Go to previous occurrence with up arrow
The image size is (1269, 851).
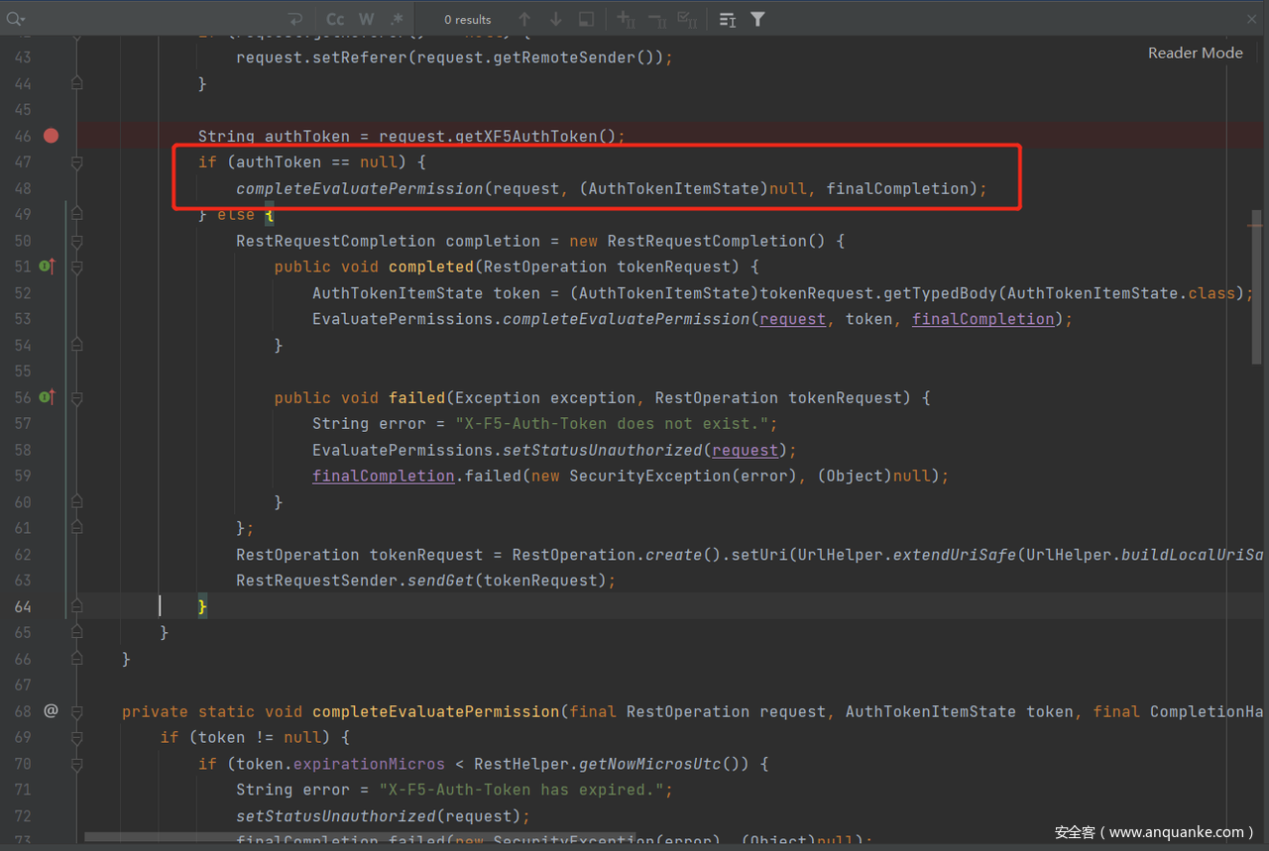click(x=524, y=19)
